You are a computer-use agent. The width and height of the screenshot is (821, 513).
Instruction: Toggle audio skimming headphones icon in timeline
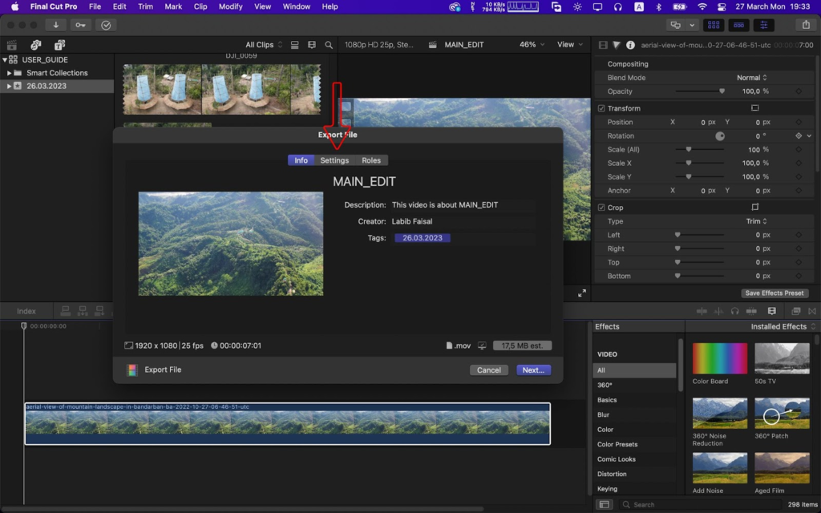point(734,311)
